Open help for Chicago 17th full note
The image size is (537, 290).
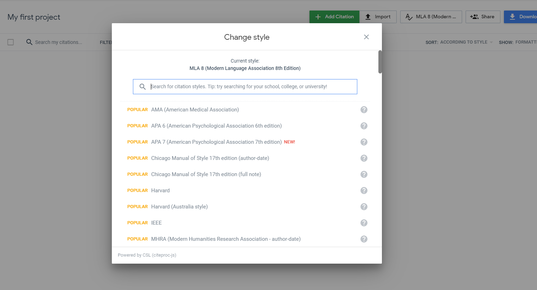pos(364,174)
